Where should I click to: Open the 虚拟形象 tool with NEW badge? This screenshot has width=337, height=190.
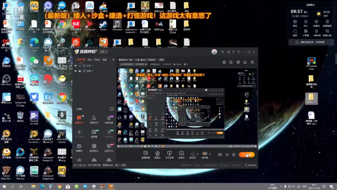pyautogui.click(x=109, y=133)
